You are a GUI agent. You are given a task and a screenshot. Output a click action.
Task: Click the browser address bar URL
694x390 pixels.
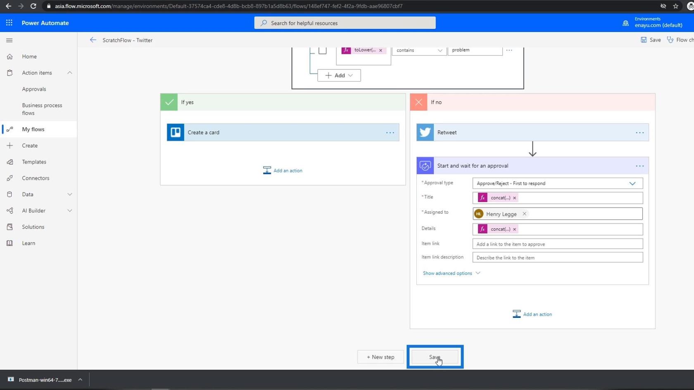click(228, 6)
